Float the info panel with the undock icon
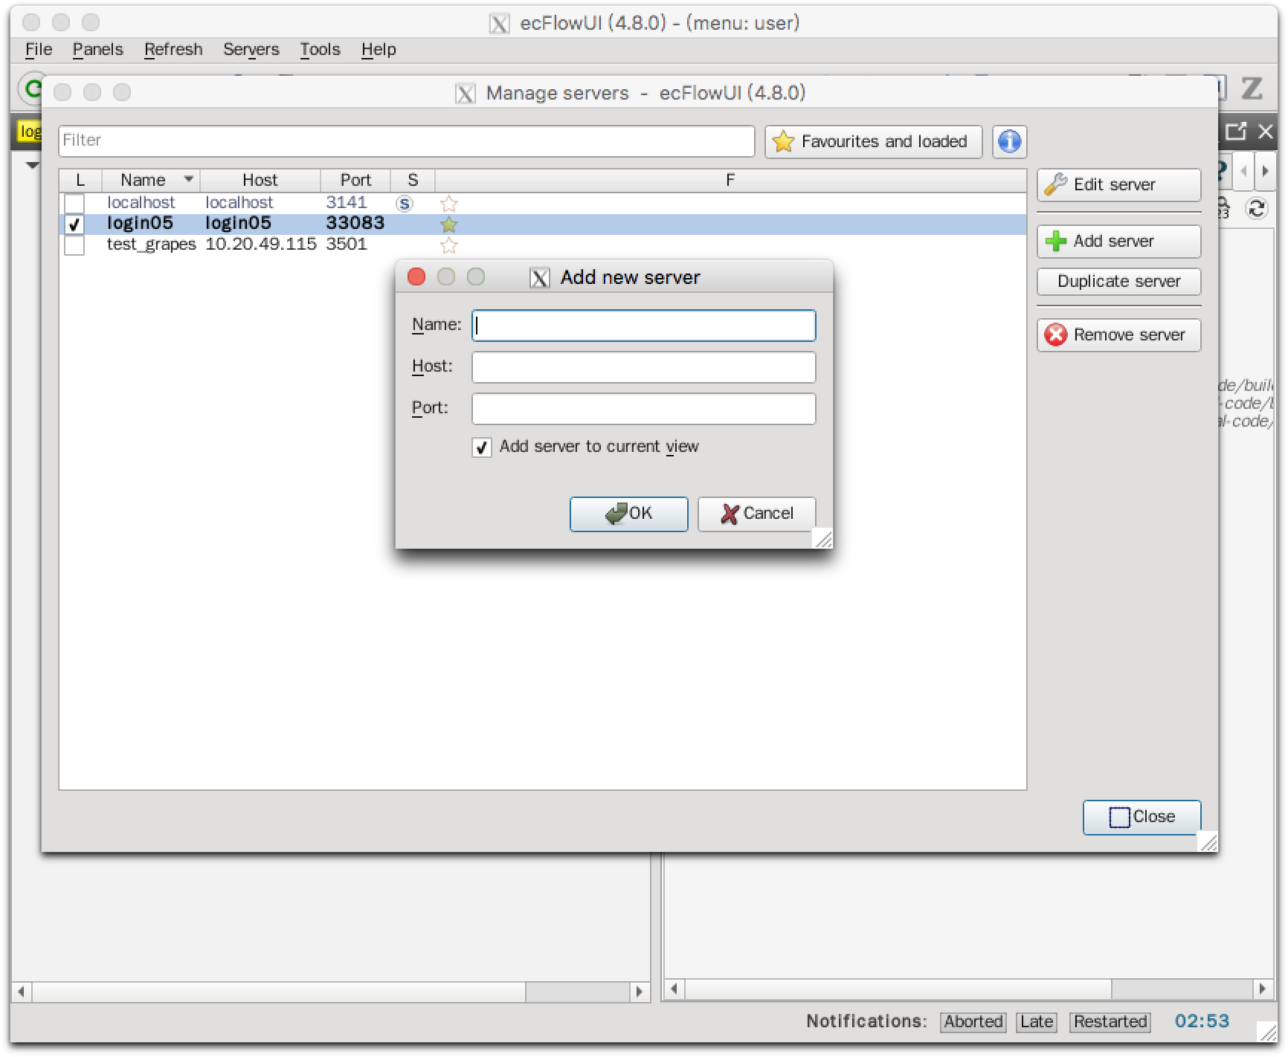1288x1057 pixels. pyautogui.click(x=1236, y=132)
